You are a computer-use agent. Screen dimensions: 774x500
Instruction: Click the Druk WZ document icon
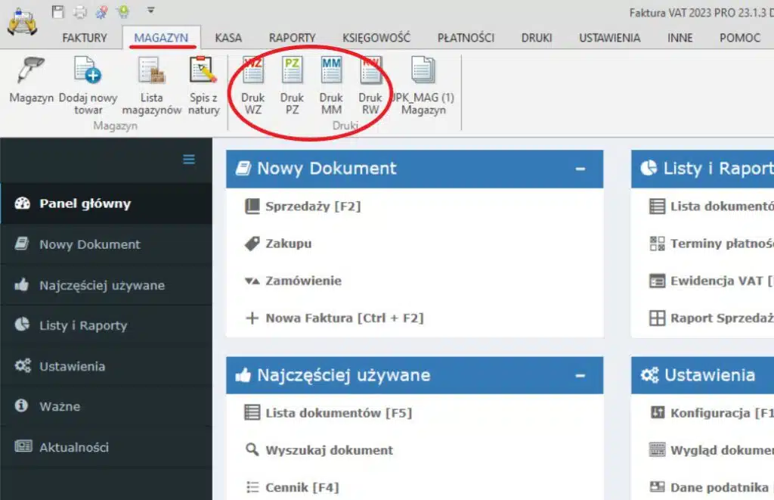click(252, 73)
